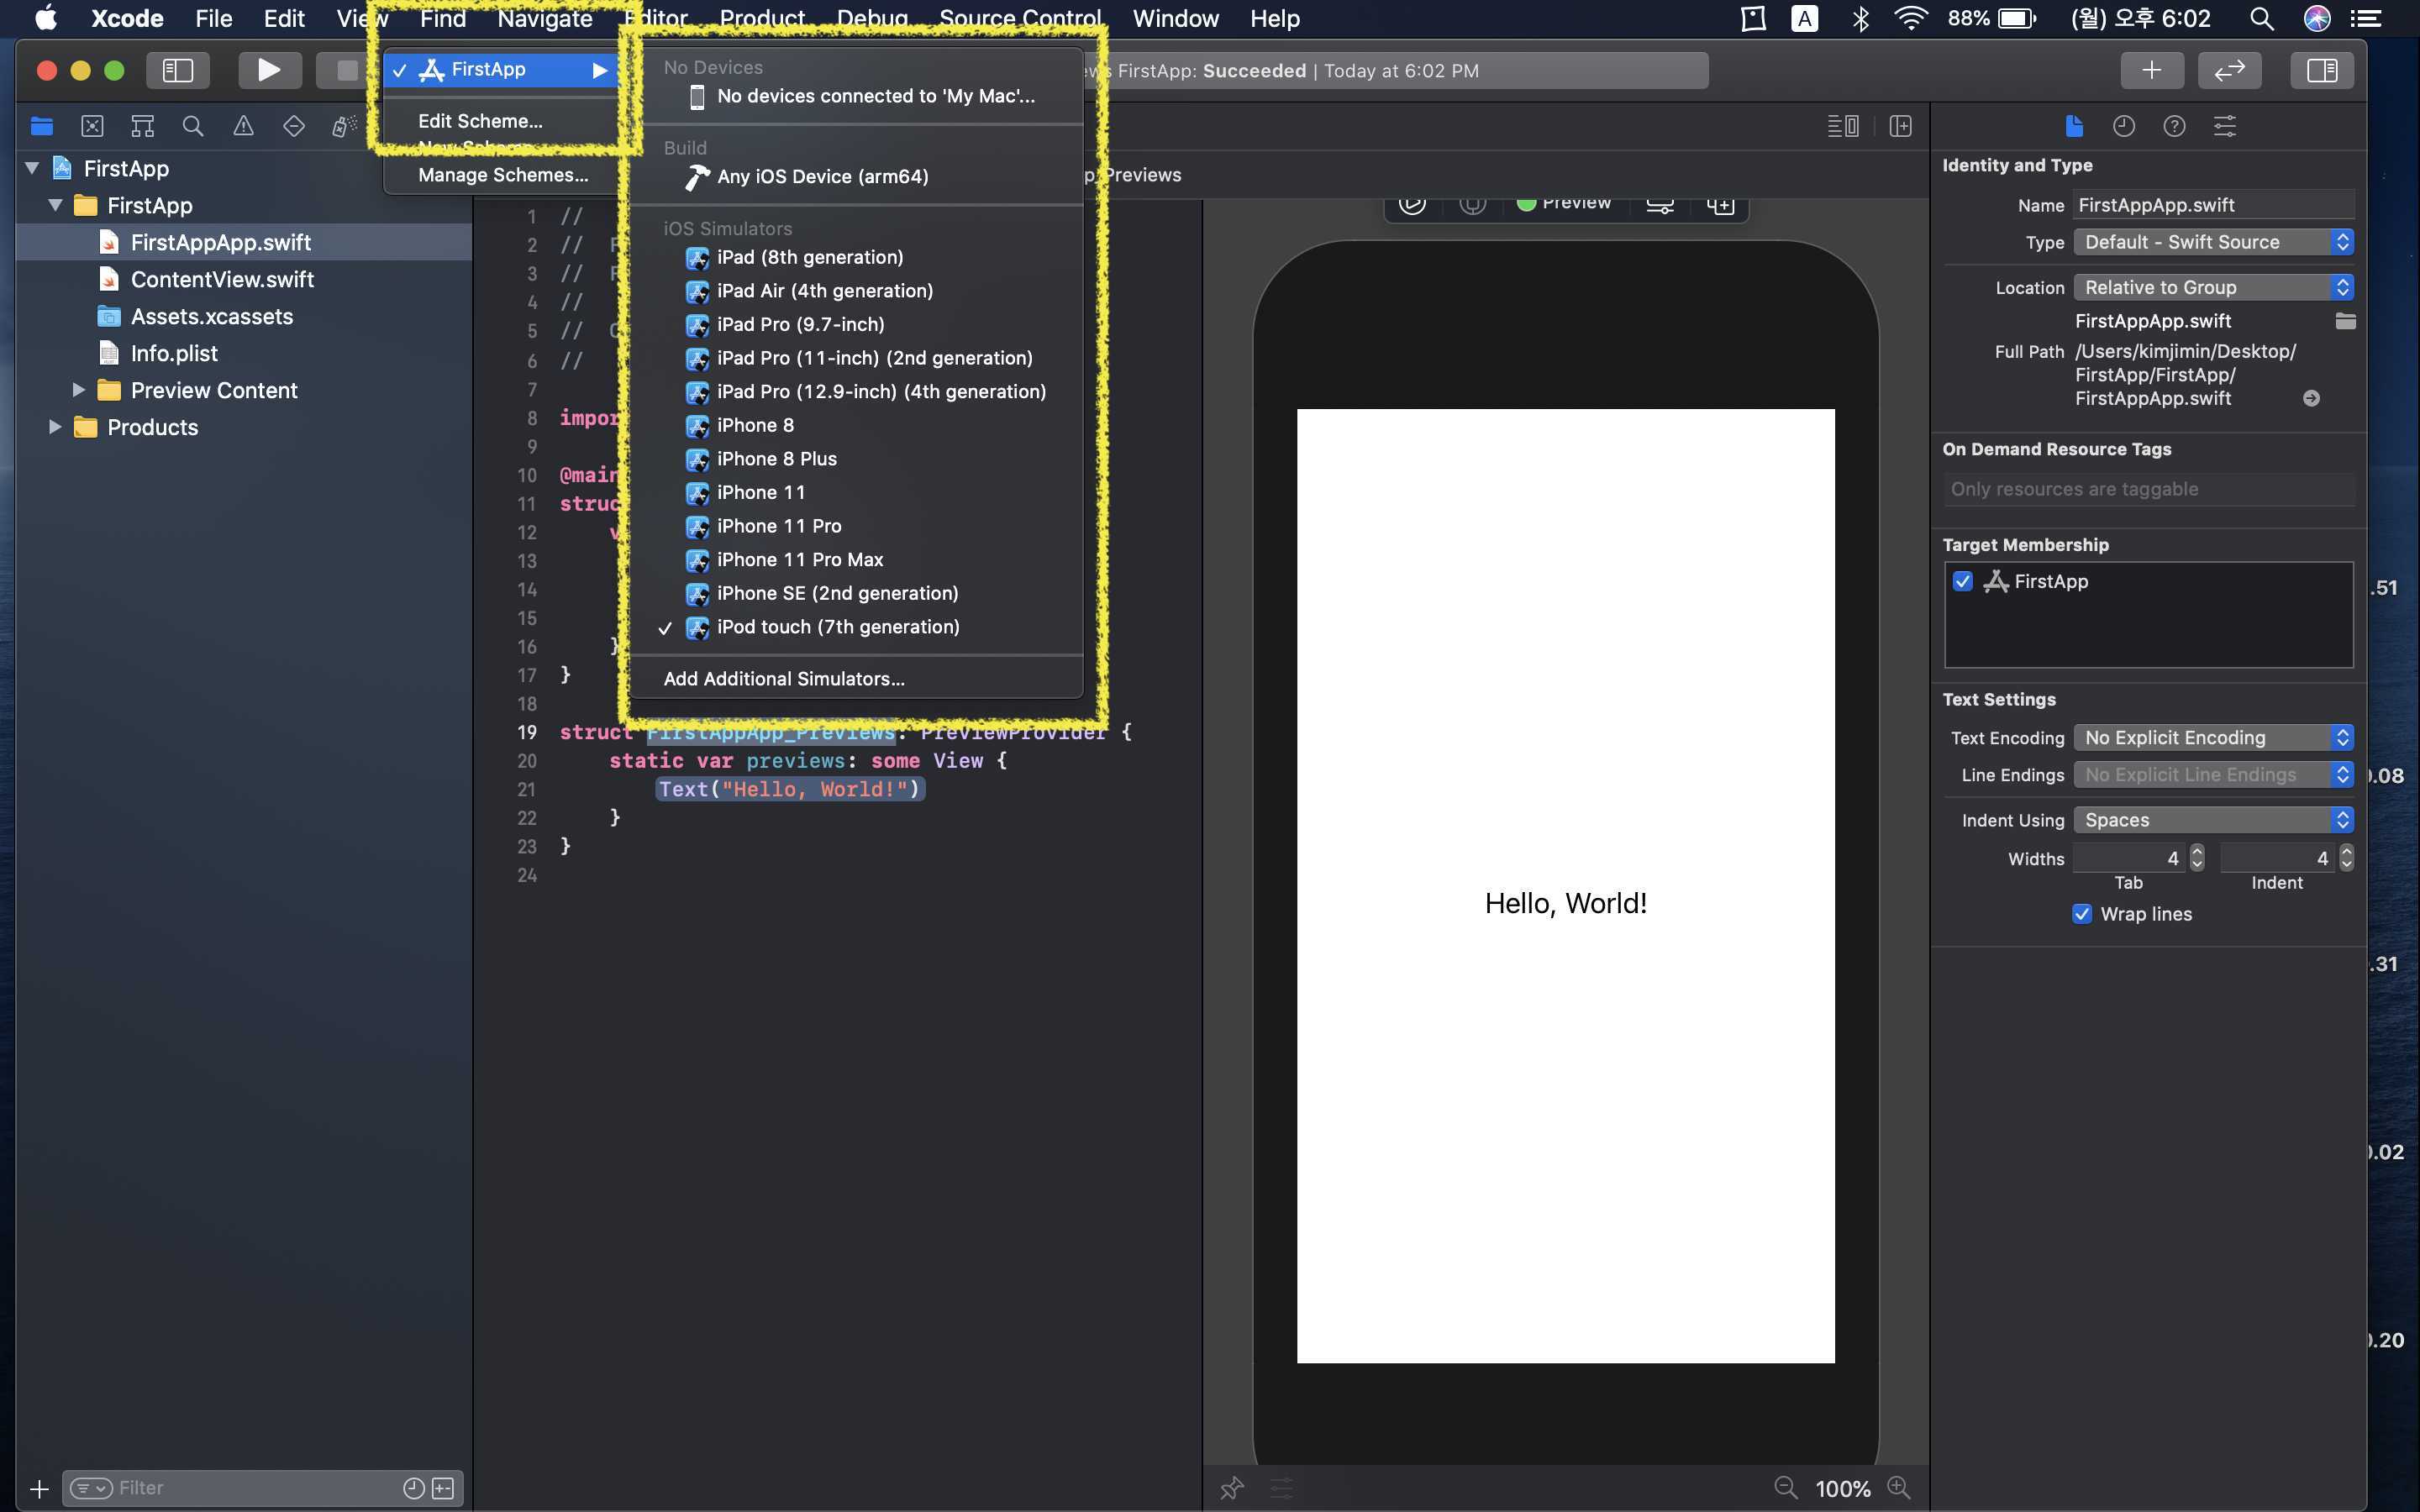Show the Symbol navigator icon
Image resolution: width=2420 pixels, height=1512 pixels.
tap(143, 126)
